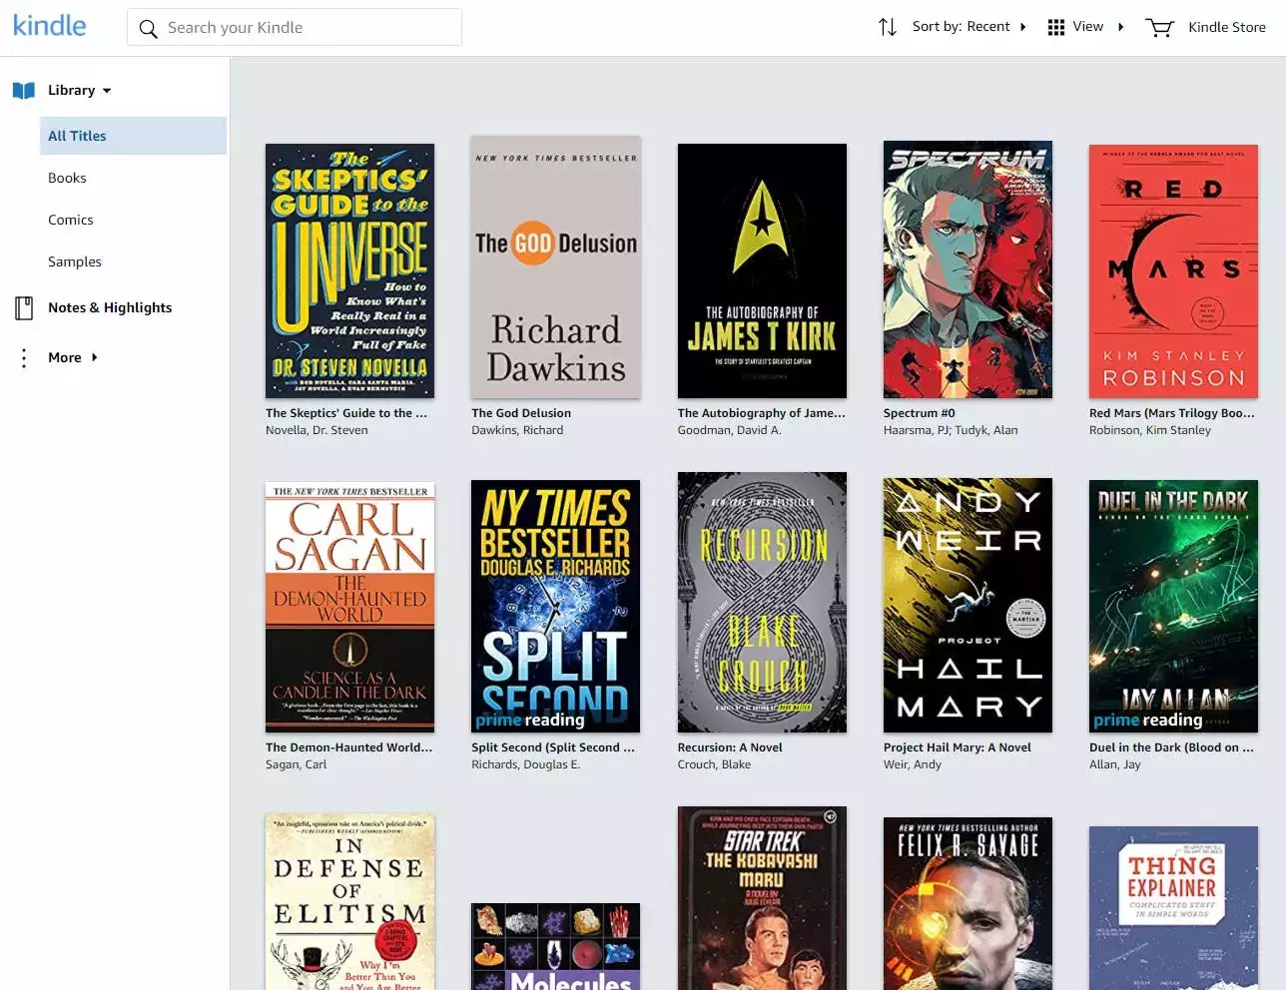Click author 'Richards, Douglas E.'
1286x990 pixels.
click(525, 764)
